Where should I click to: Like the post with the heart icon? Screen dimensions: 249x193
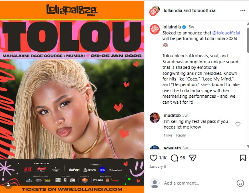[153, 158]
